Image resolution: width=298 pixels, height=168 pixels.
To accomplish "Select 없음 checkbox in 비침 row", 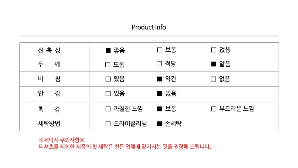I will tap(214, 79).
